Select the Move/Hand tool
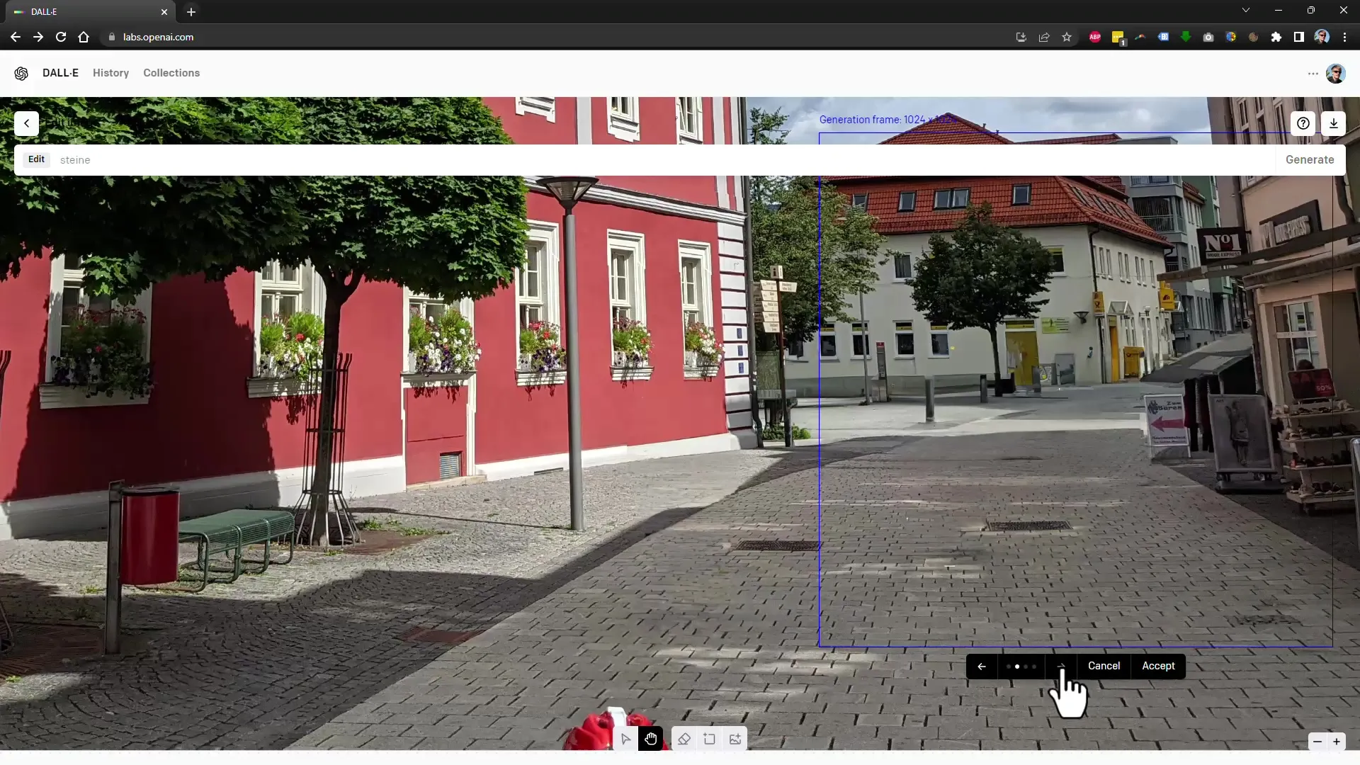This screenshot has width=1360, height=765. point(652,739)
